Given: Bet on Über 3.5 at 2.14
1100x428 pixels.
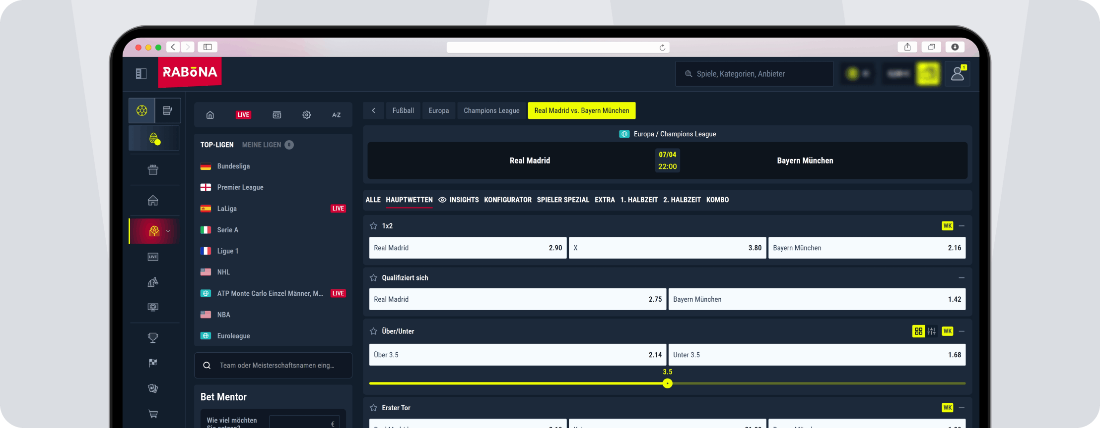Looking at the screenshot, I should click(x=518, y=355).
